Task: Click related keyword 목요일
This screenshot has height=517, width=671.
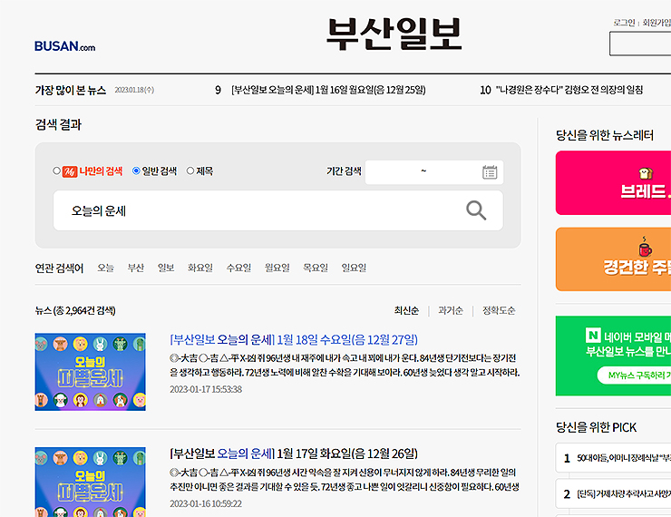Action: pyautogui.click(x=316, y=268)
